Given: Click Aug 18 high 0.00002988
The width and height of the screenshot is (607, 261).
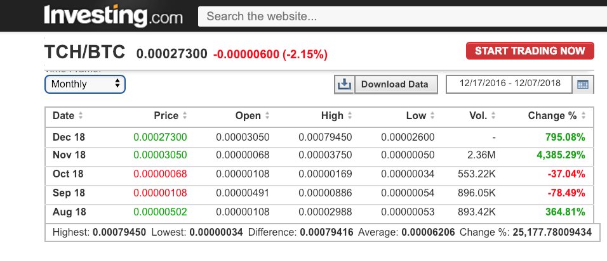Looking at the screenshot, I should pyautogui.click(x=325, y=212).
